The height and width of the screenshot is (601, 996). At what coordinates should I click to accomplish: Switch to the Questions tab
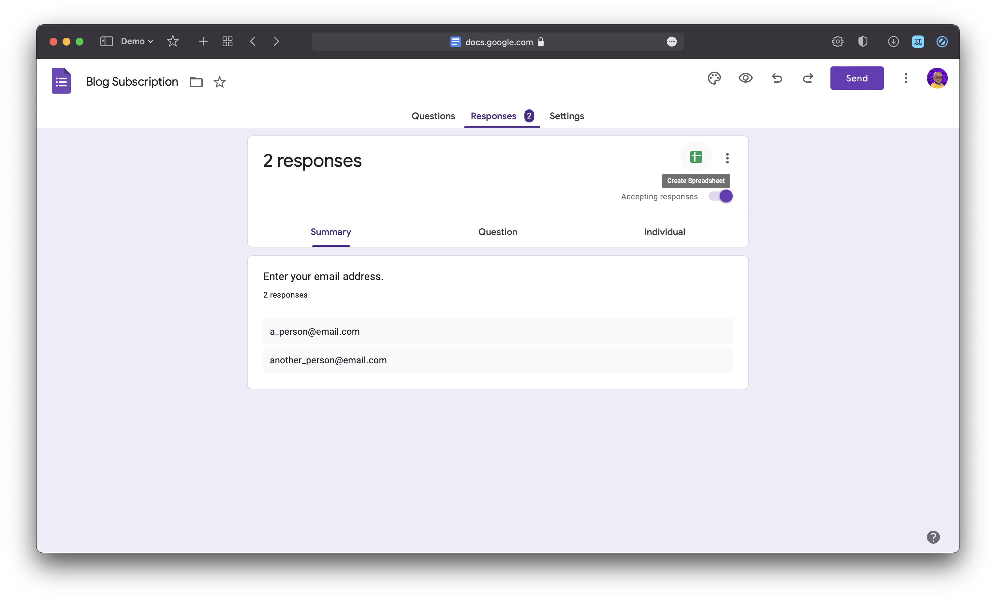tap(433, 116)
